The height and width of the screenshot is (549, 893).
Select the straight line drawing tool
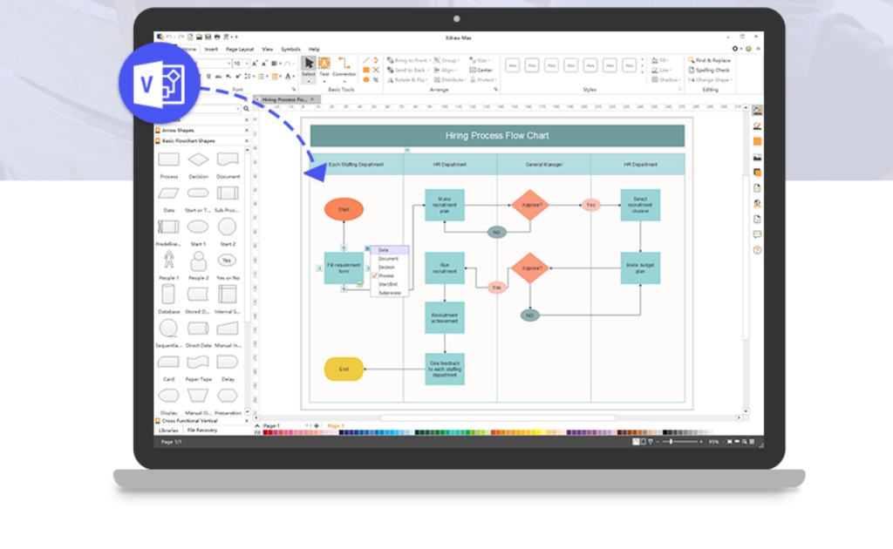pos(366,60)
